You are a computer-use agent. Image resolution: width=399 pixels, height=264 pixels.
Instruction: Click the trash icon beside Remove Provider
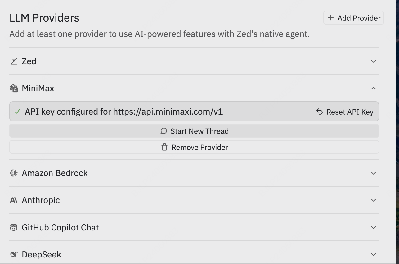pos(164,147)
